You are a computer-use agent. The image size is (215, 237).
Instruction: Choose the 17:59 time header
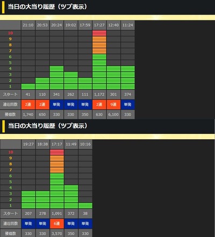click(85, 25)
